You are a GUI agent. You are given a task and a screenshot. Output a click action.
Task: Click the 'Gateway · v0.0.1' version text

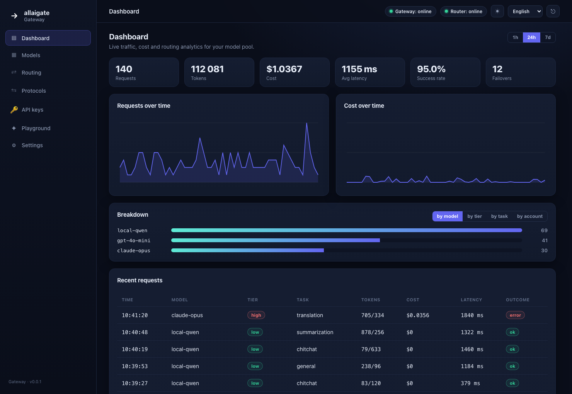[25, 382]
